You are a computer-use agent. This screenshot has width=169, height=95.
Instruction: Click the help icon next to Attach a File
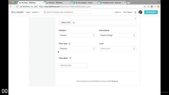point(74,23)
